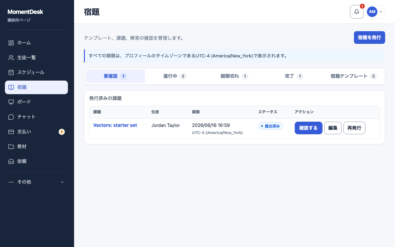Click the 宿題 open-book icon
This screenshot has width=395, height=247.
(x=11, y=87)
